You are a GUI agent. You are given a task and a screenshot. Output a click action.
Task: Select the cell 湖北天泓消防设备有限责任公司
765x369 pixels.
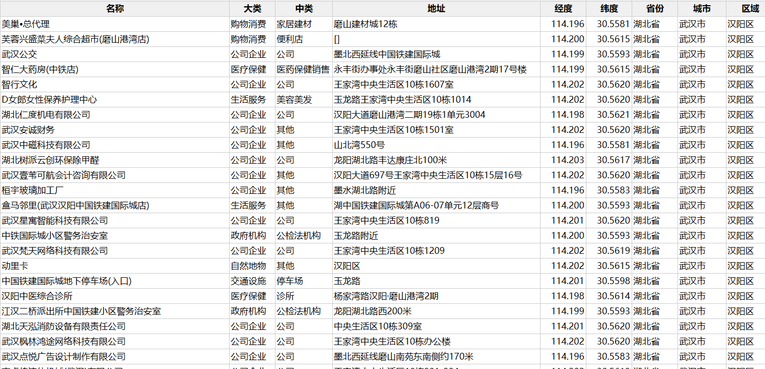click(115, 326)
